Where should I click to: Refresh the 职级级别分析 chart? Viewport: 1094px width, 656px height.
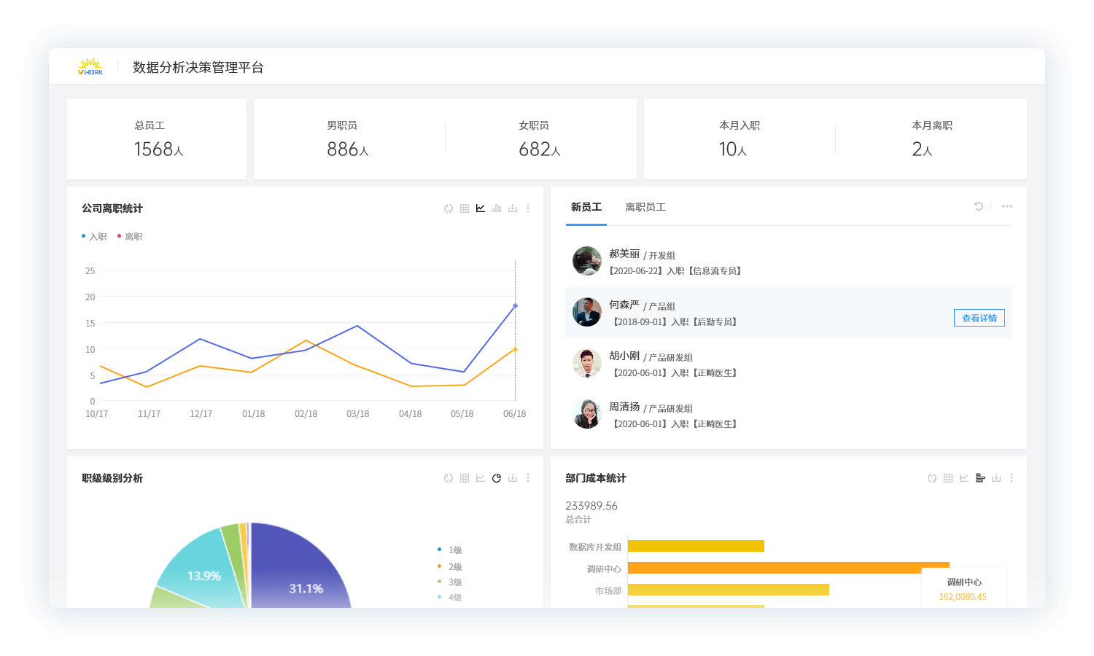(x=449, y=478)
